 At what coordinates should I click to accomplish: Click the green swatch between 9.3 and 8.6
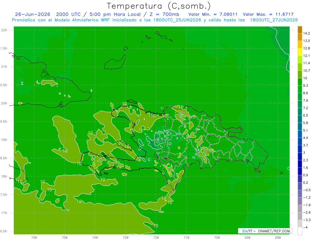pyautogui.click(x=300, y=89)
